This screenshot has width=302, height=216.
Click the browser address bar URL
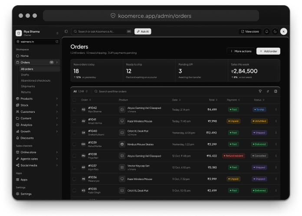tap(151, 16)
